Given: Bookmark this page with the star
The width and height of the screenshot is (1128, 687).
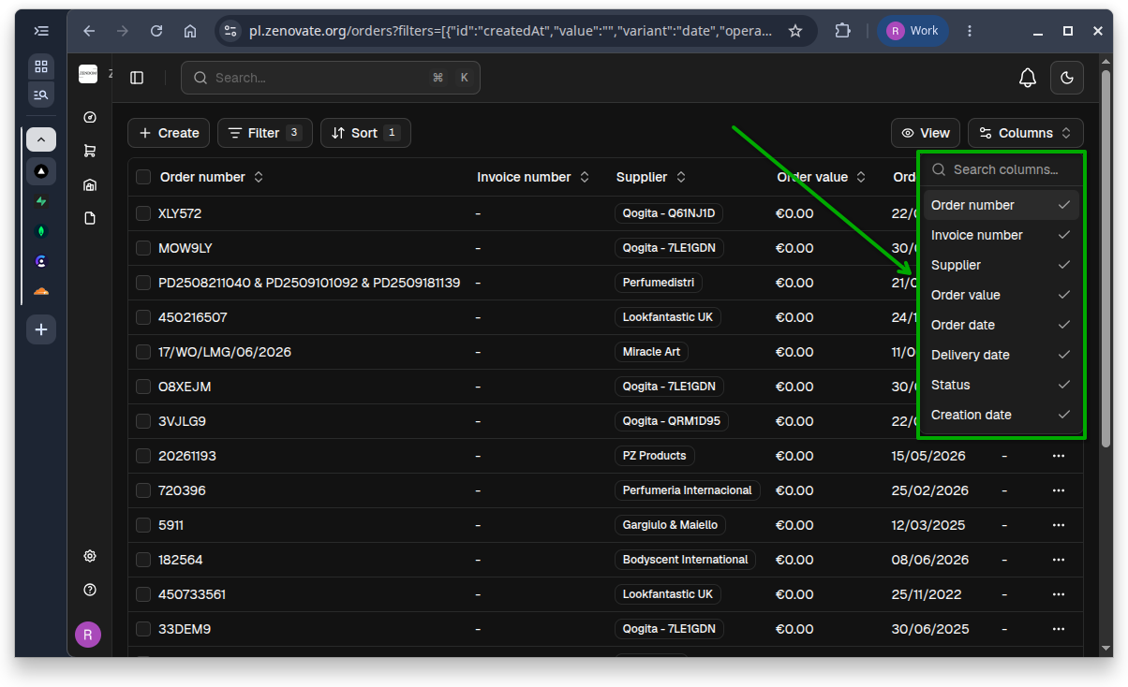Looking at the screenshot, I should [x=795, y=31].
